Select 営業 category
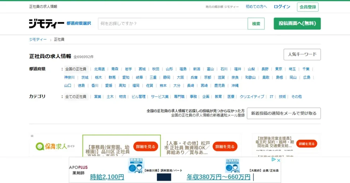This screenshot has width=350, height=183. (97, 97)
